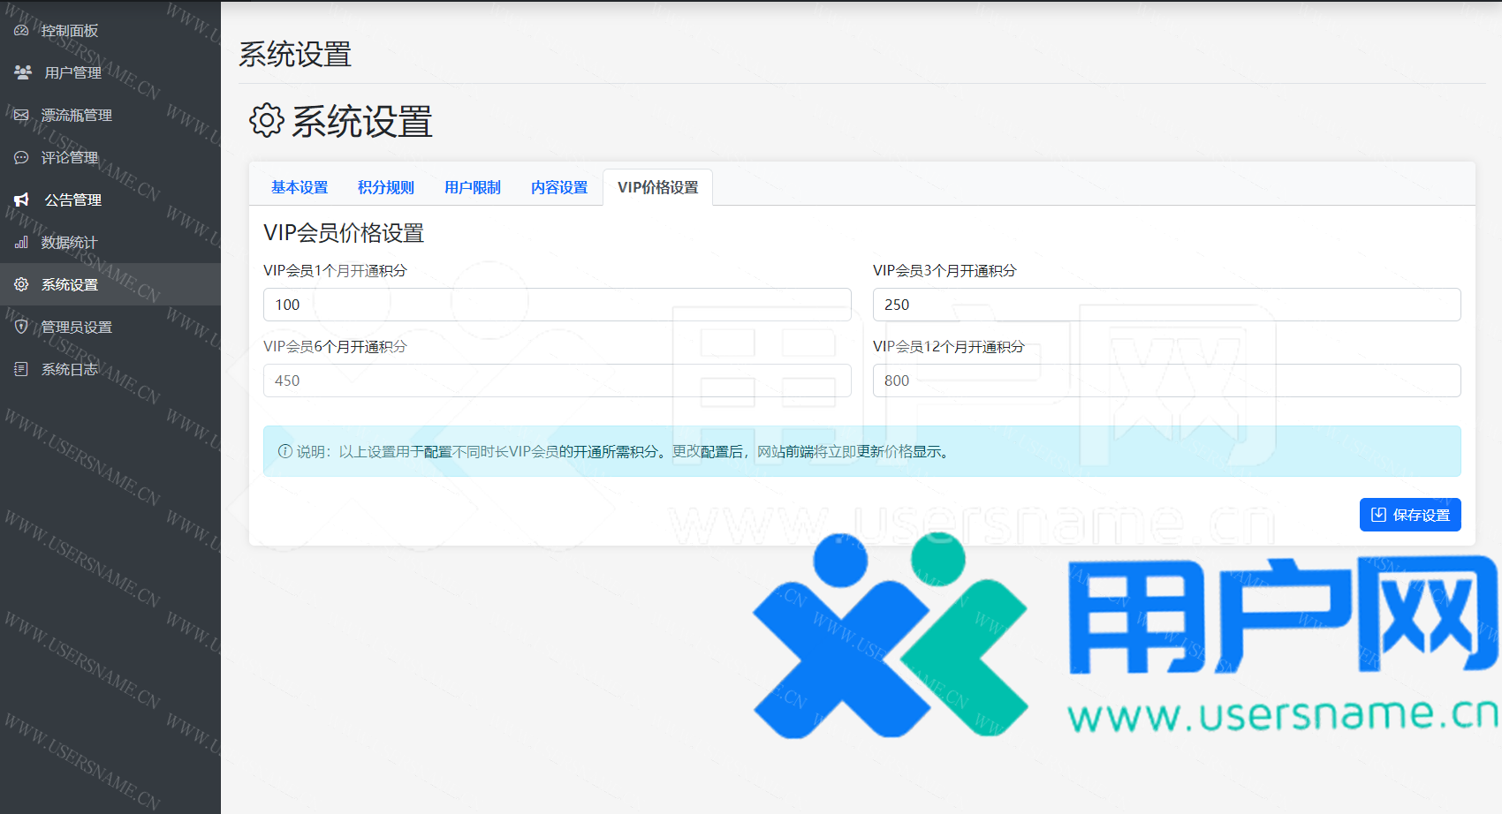Screen dimensions: 1502x814
Task: Click the system log document icon
Action: point(21,369)
